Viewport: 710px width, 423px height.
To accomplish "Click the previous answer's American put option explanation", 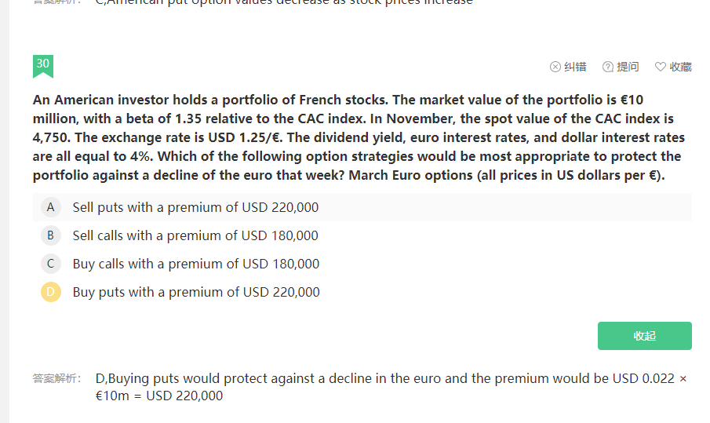I will point(284,2).
